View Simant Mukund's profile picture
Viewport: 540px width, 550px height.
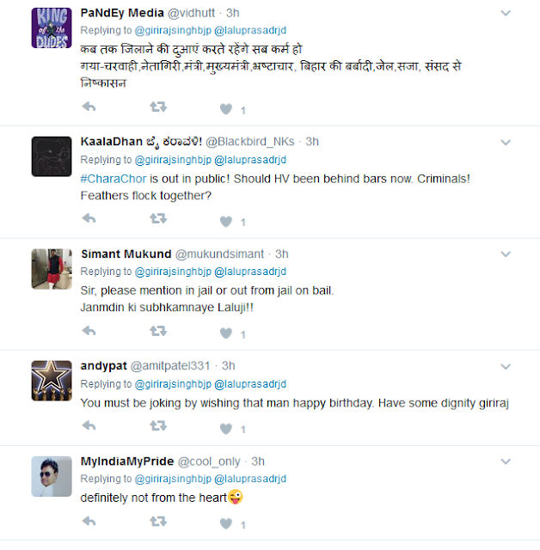pos(51,269)
